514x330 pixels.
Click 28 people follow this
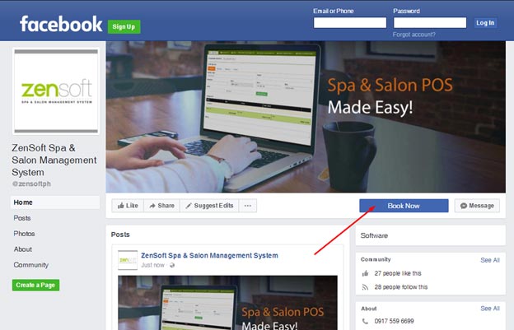[401, 287]
